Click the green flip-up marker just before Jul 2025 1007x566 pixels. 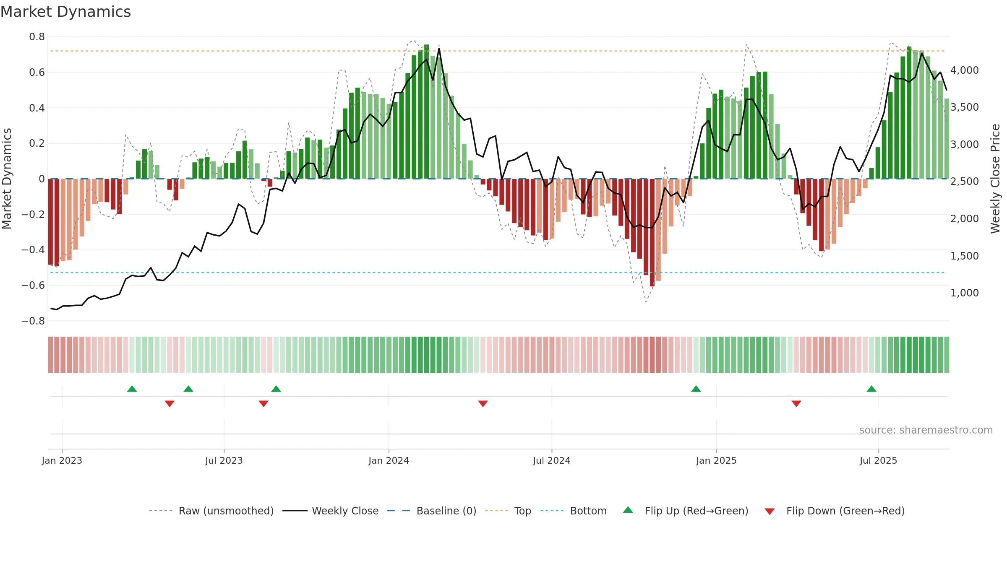871,389
